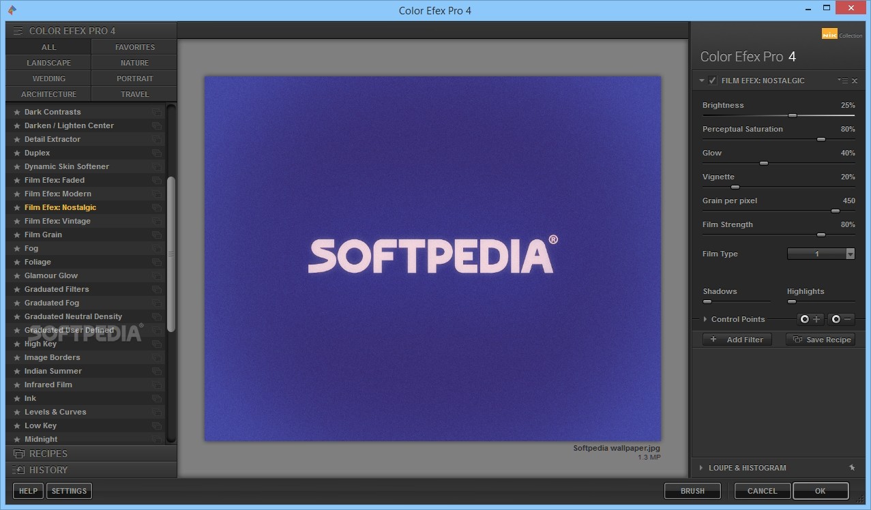Click Add Filter
The width and height of the screenshot is (871, 510).
[x=737, y=340]
